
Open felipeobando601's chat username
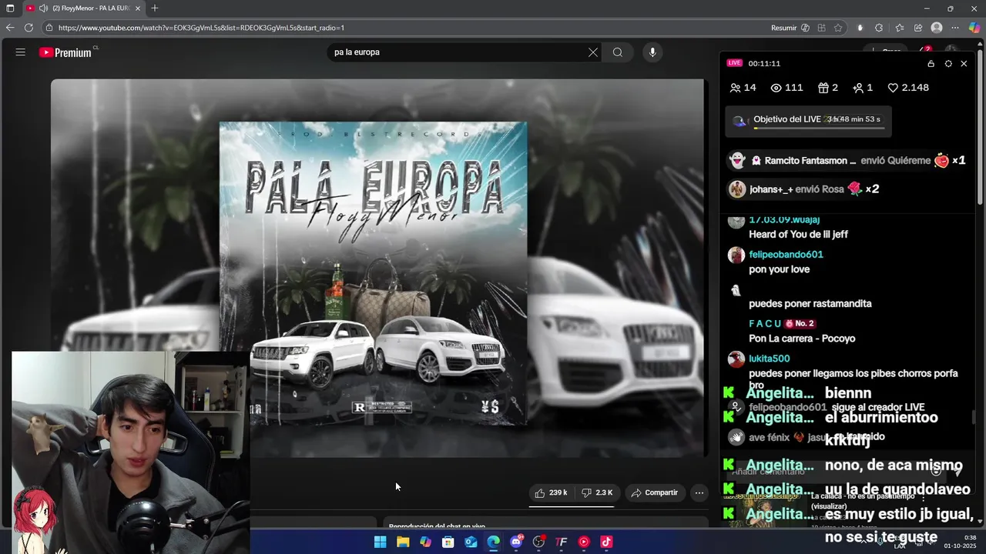tap(786, 255)
